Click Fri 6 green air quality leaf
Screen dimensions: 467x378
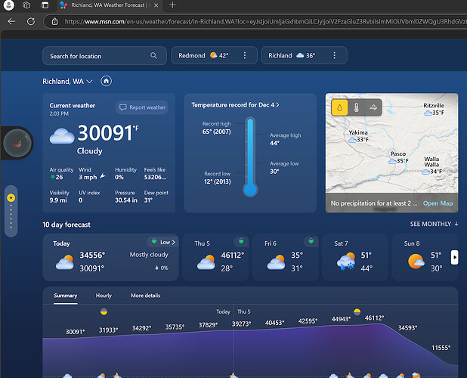(311, 241)
